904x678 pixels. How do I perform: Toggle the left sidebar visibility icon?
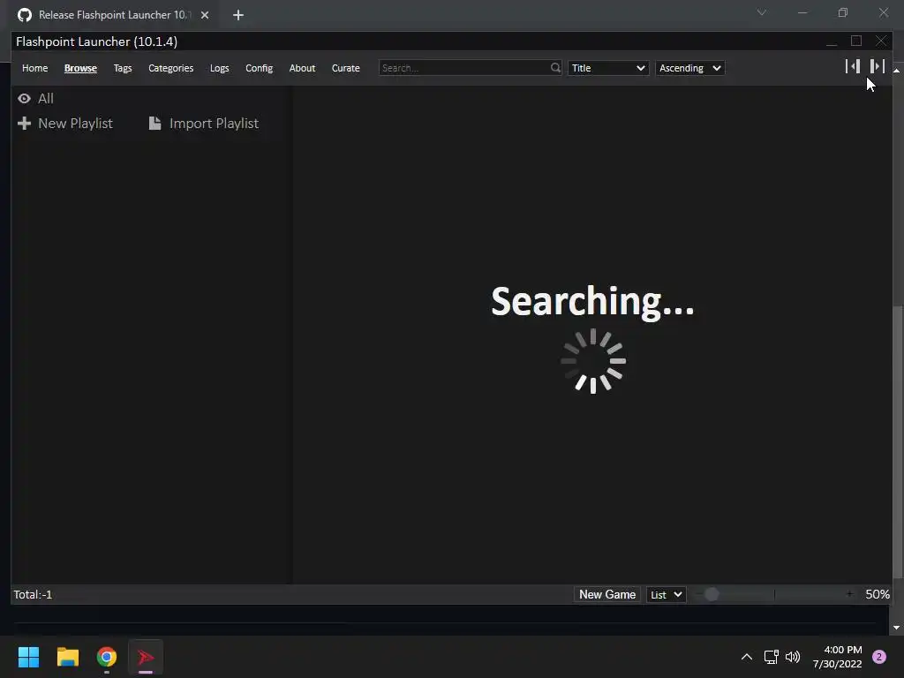coord(853,66)
